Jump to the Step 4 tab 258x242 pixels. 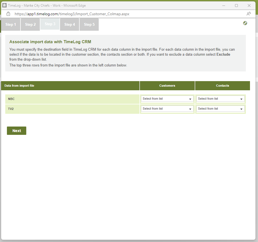[x=70, y=25]
